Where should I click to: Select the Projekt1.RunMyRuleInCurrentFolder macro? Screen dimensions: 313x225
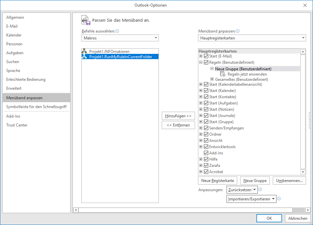tap(120, 57)
